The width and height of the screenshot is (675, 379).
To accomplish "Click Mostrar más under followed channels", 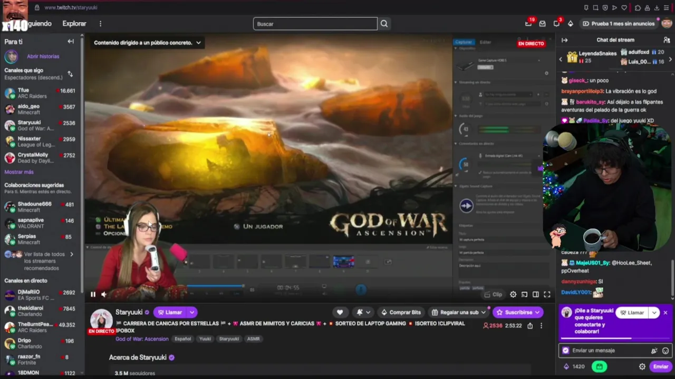I will tap(19, 172).
